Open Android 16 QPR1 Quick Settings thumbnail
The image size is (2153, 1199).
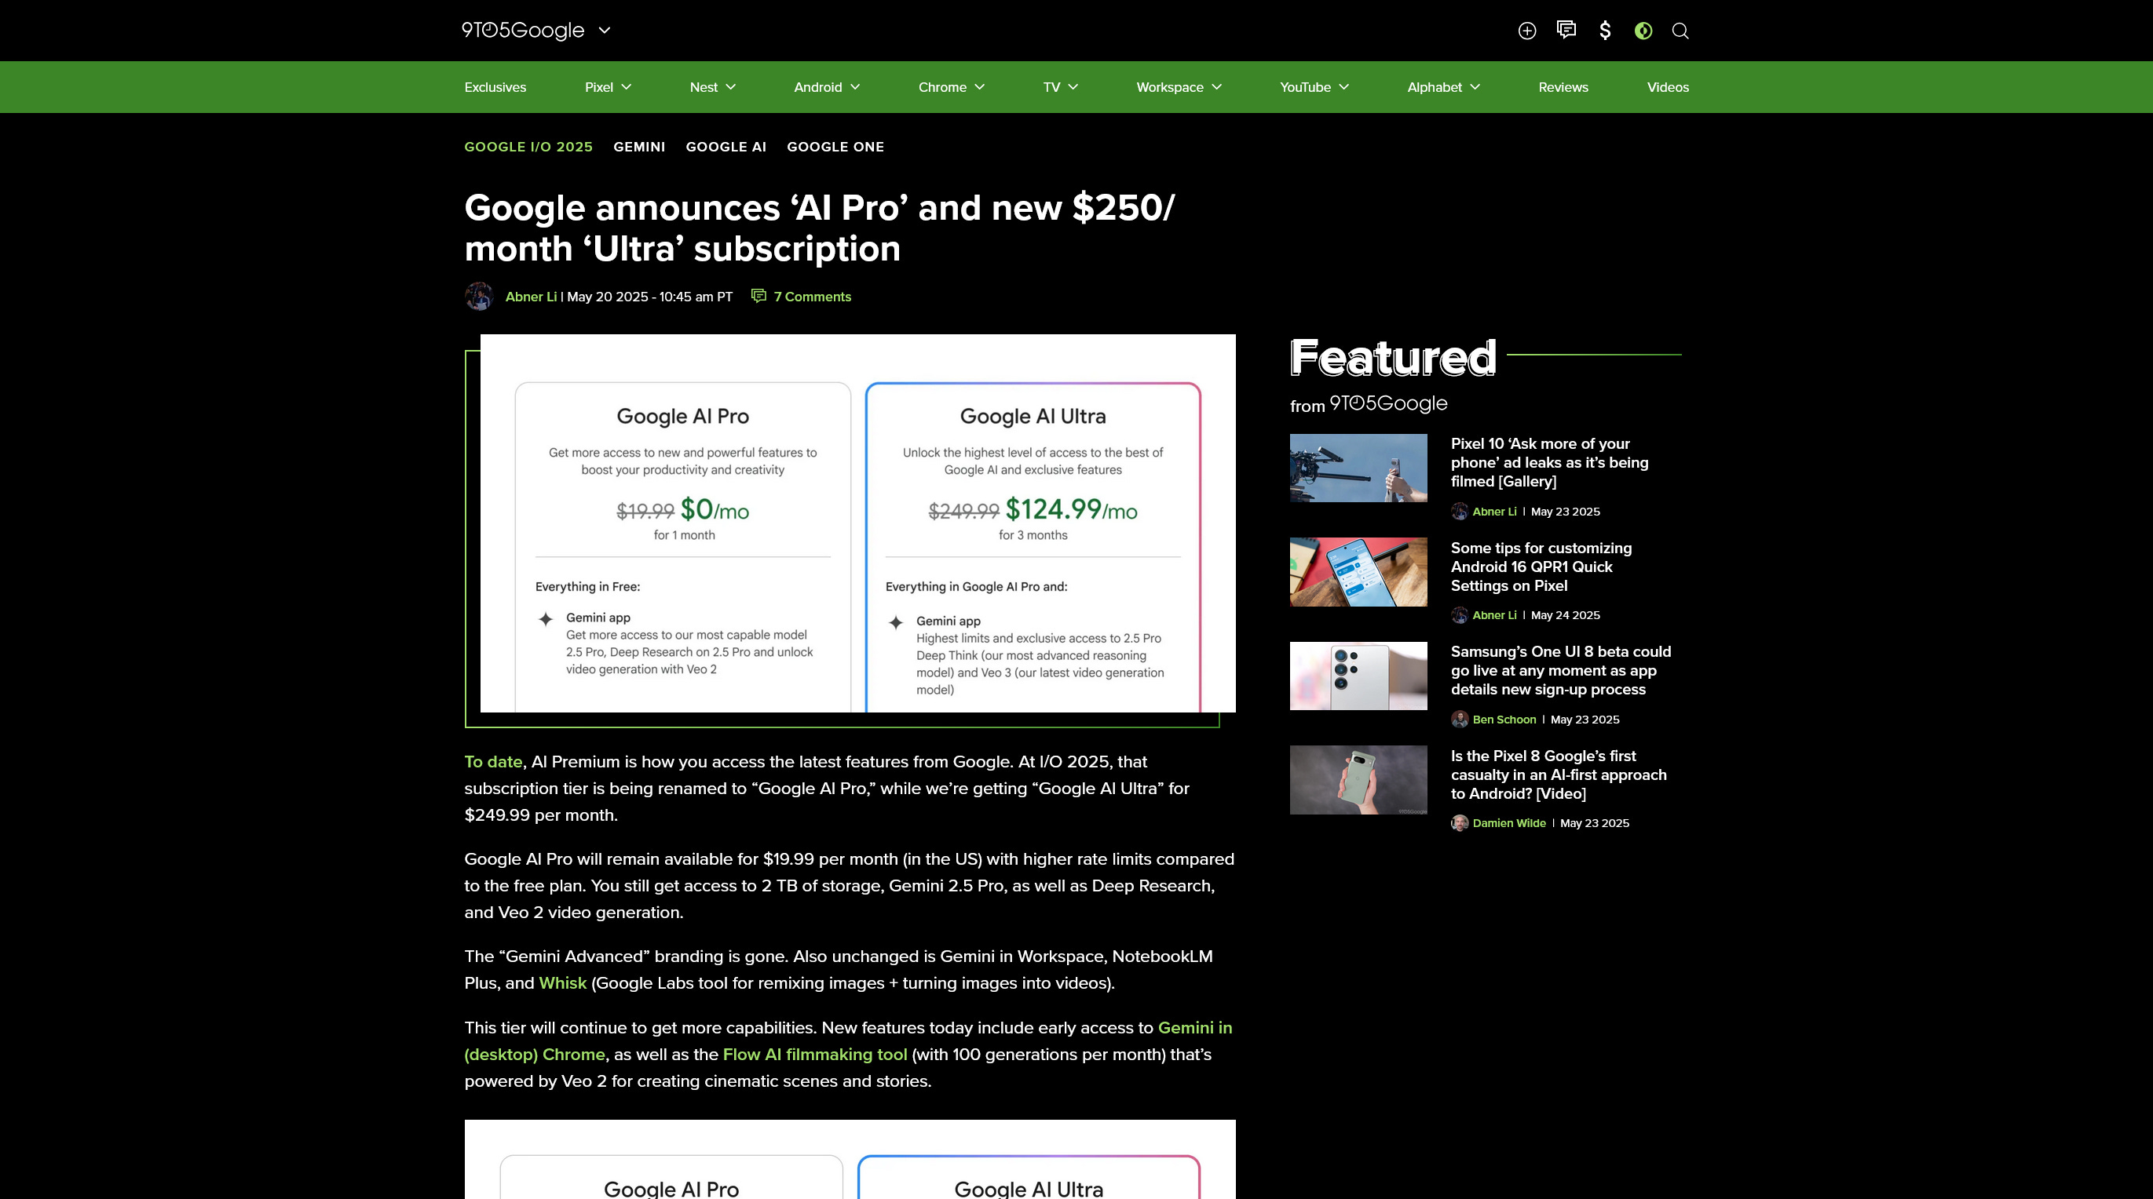click(x=1358, y=572)
